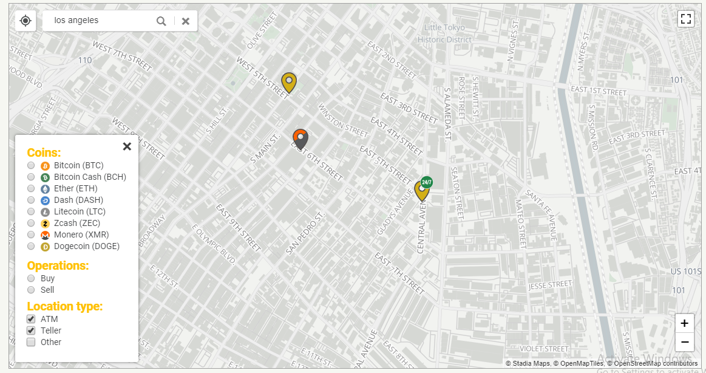The height and width of the screenshot is (373, 706).
Task: Open the 24/7 marker on Central Avenue
Action: [x=423, y=190]
